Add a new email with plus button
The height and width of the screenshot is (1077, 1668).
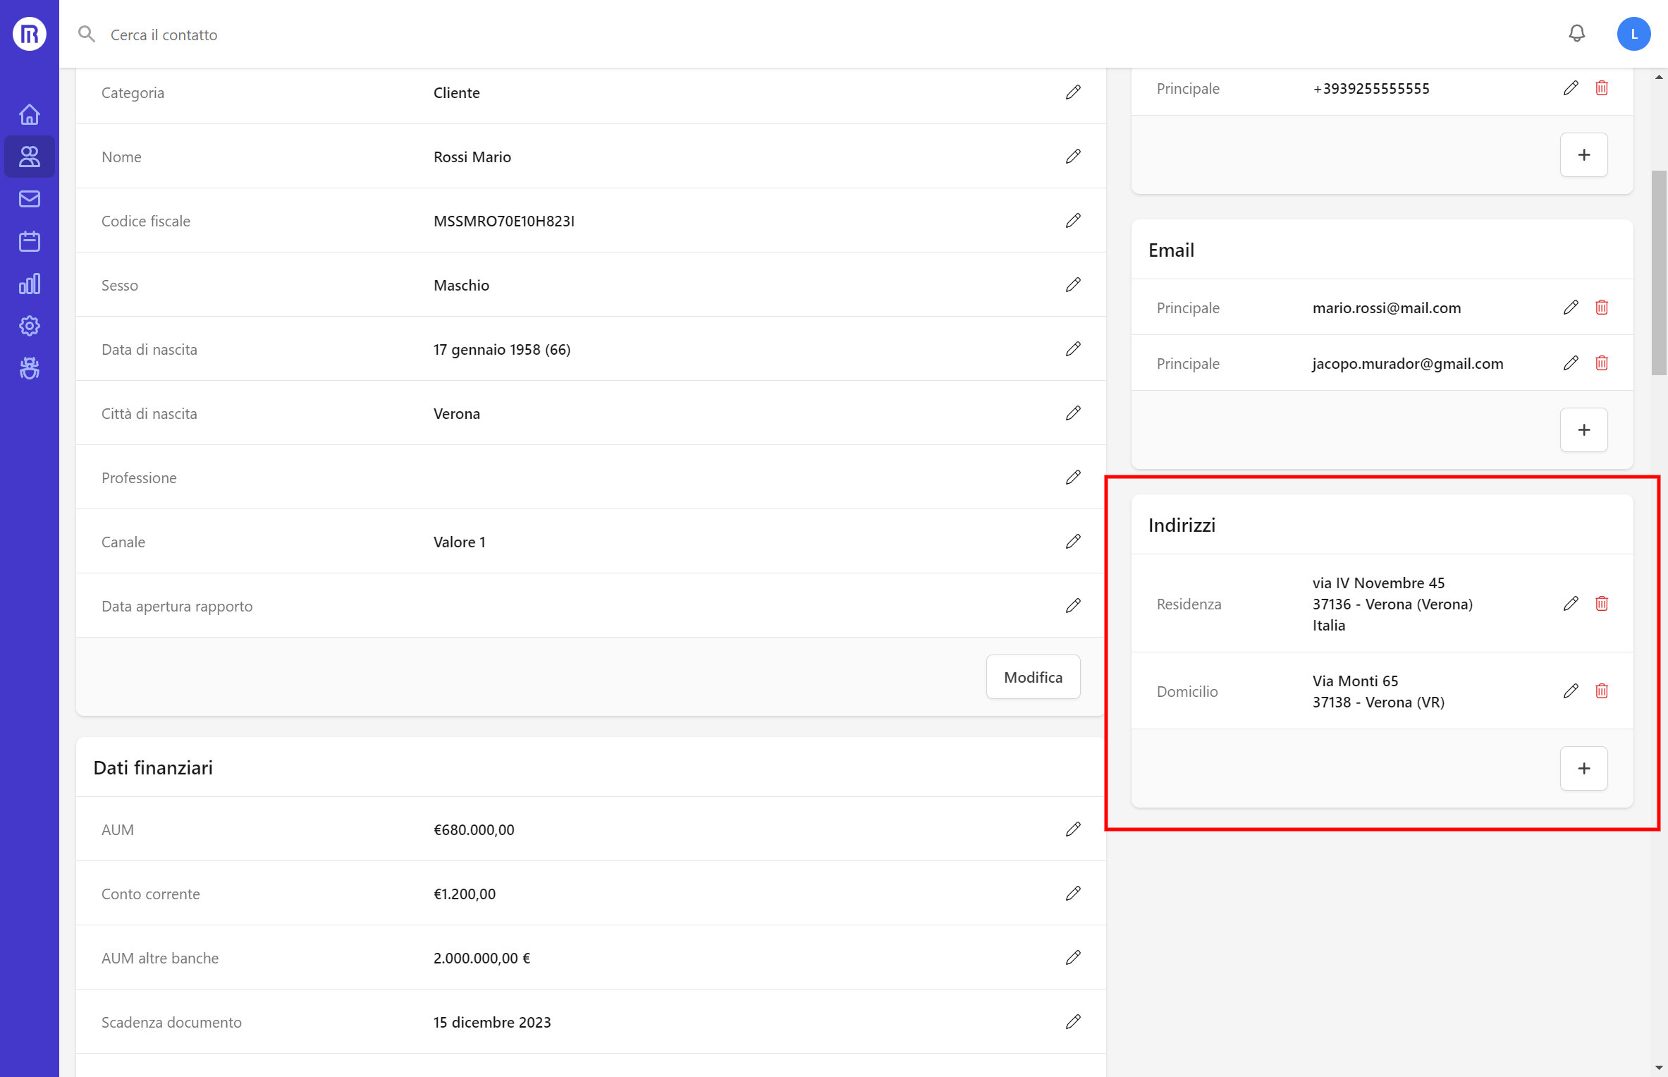point(1583,430)
